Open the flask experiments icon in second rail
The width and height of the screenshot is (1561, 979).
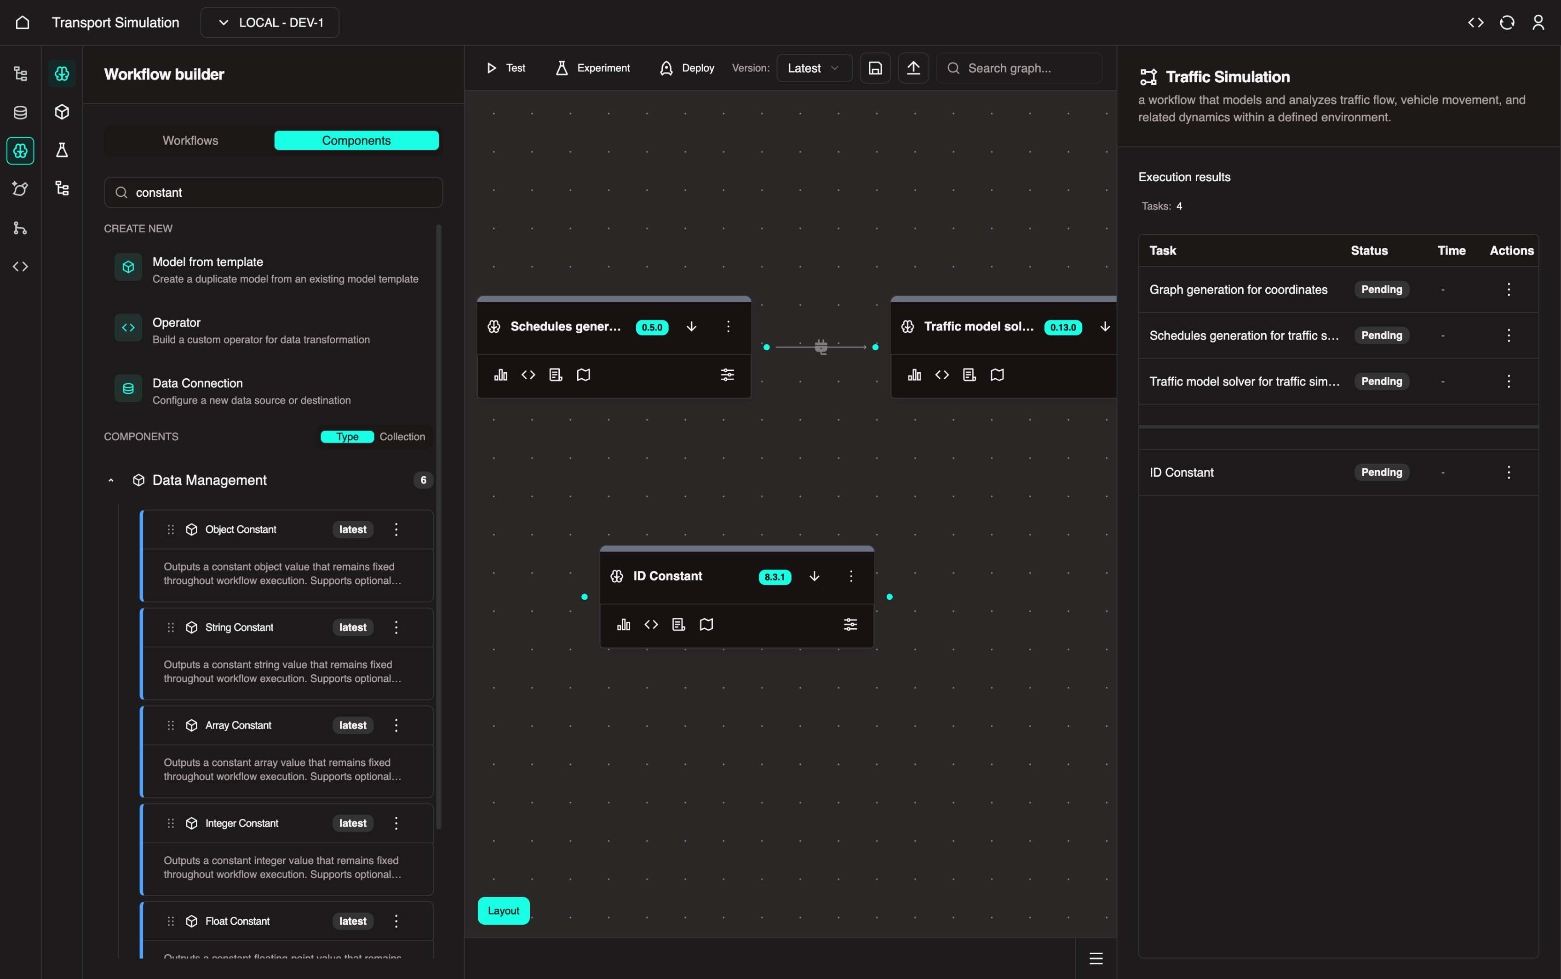tap(62, 150)
